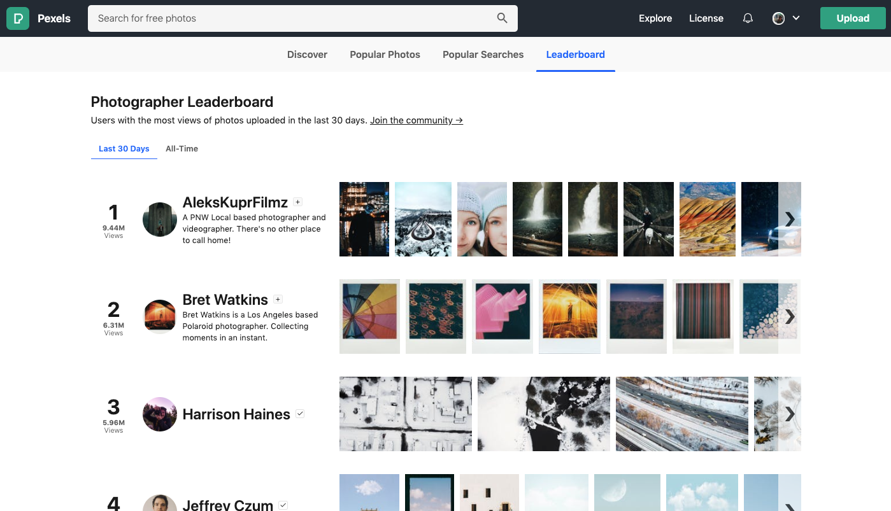This screenshot has height=511, width=891.
Task: Click the 5.96M Views count
Action: click(113, 426)
